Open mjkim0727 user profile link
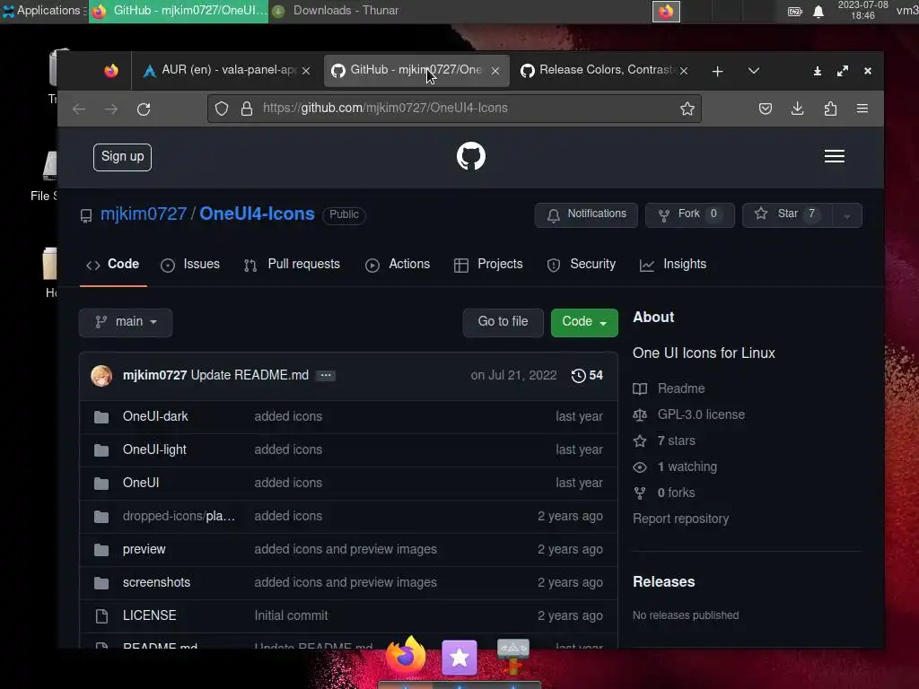This screenshot has height=689, width=919. (x=144, y=214)
